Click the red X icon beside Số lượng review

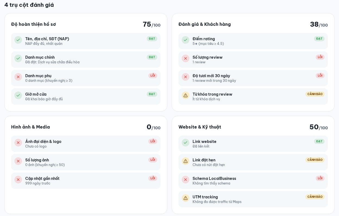(186, 58)
